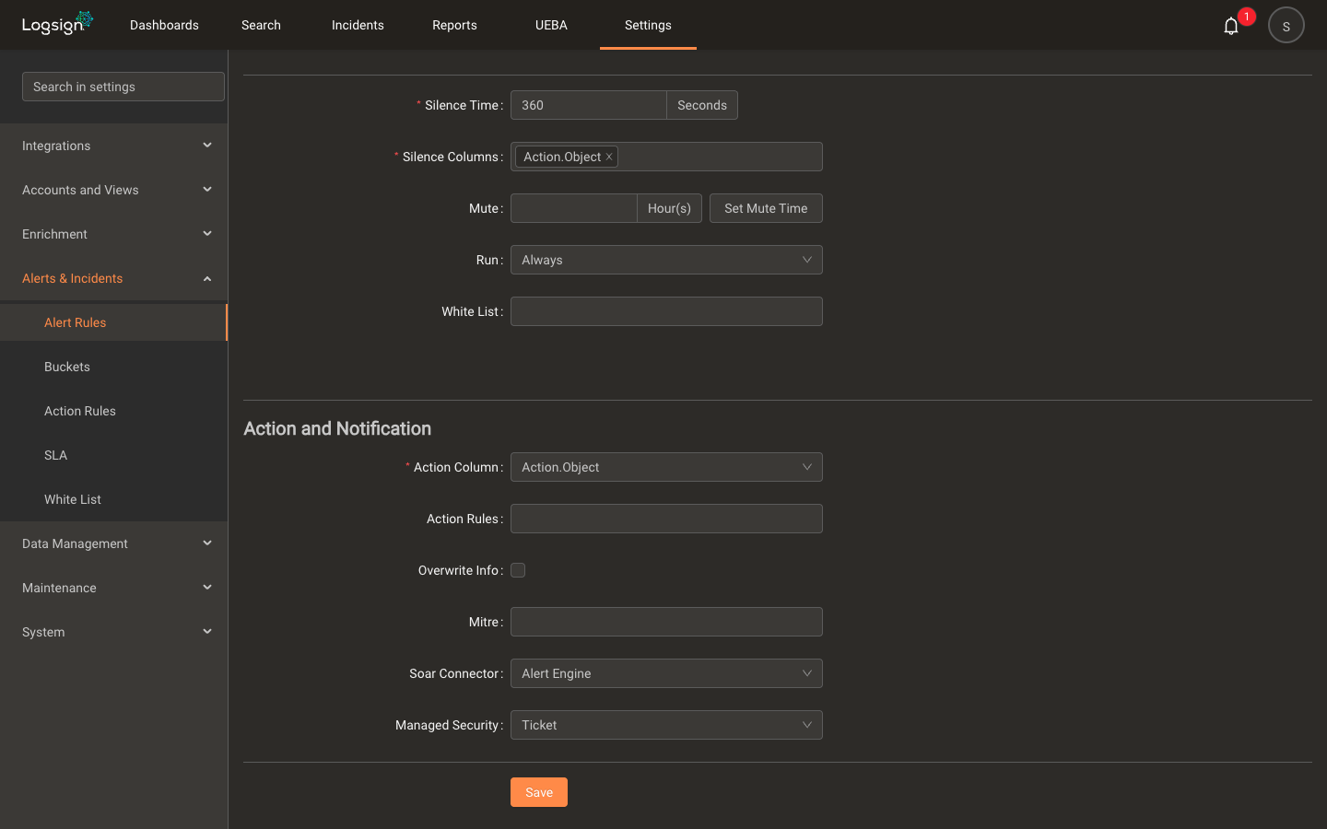Expand the Accounts and Views section

coord(113,190)
